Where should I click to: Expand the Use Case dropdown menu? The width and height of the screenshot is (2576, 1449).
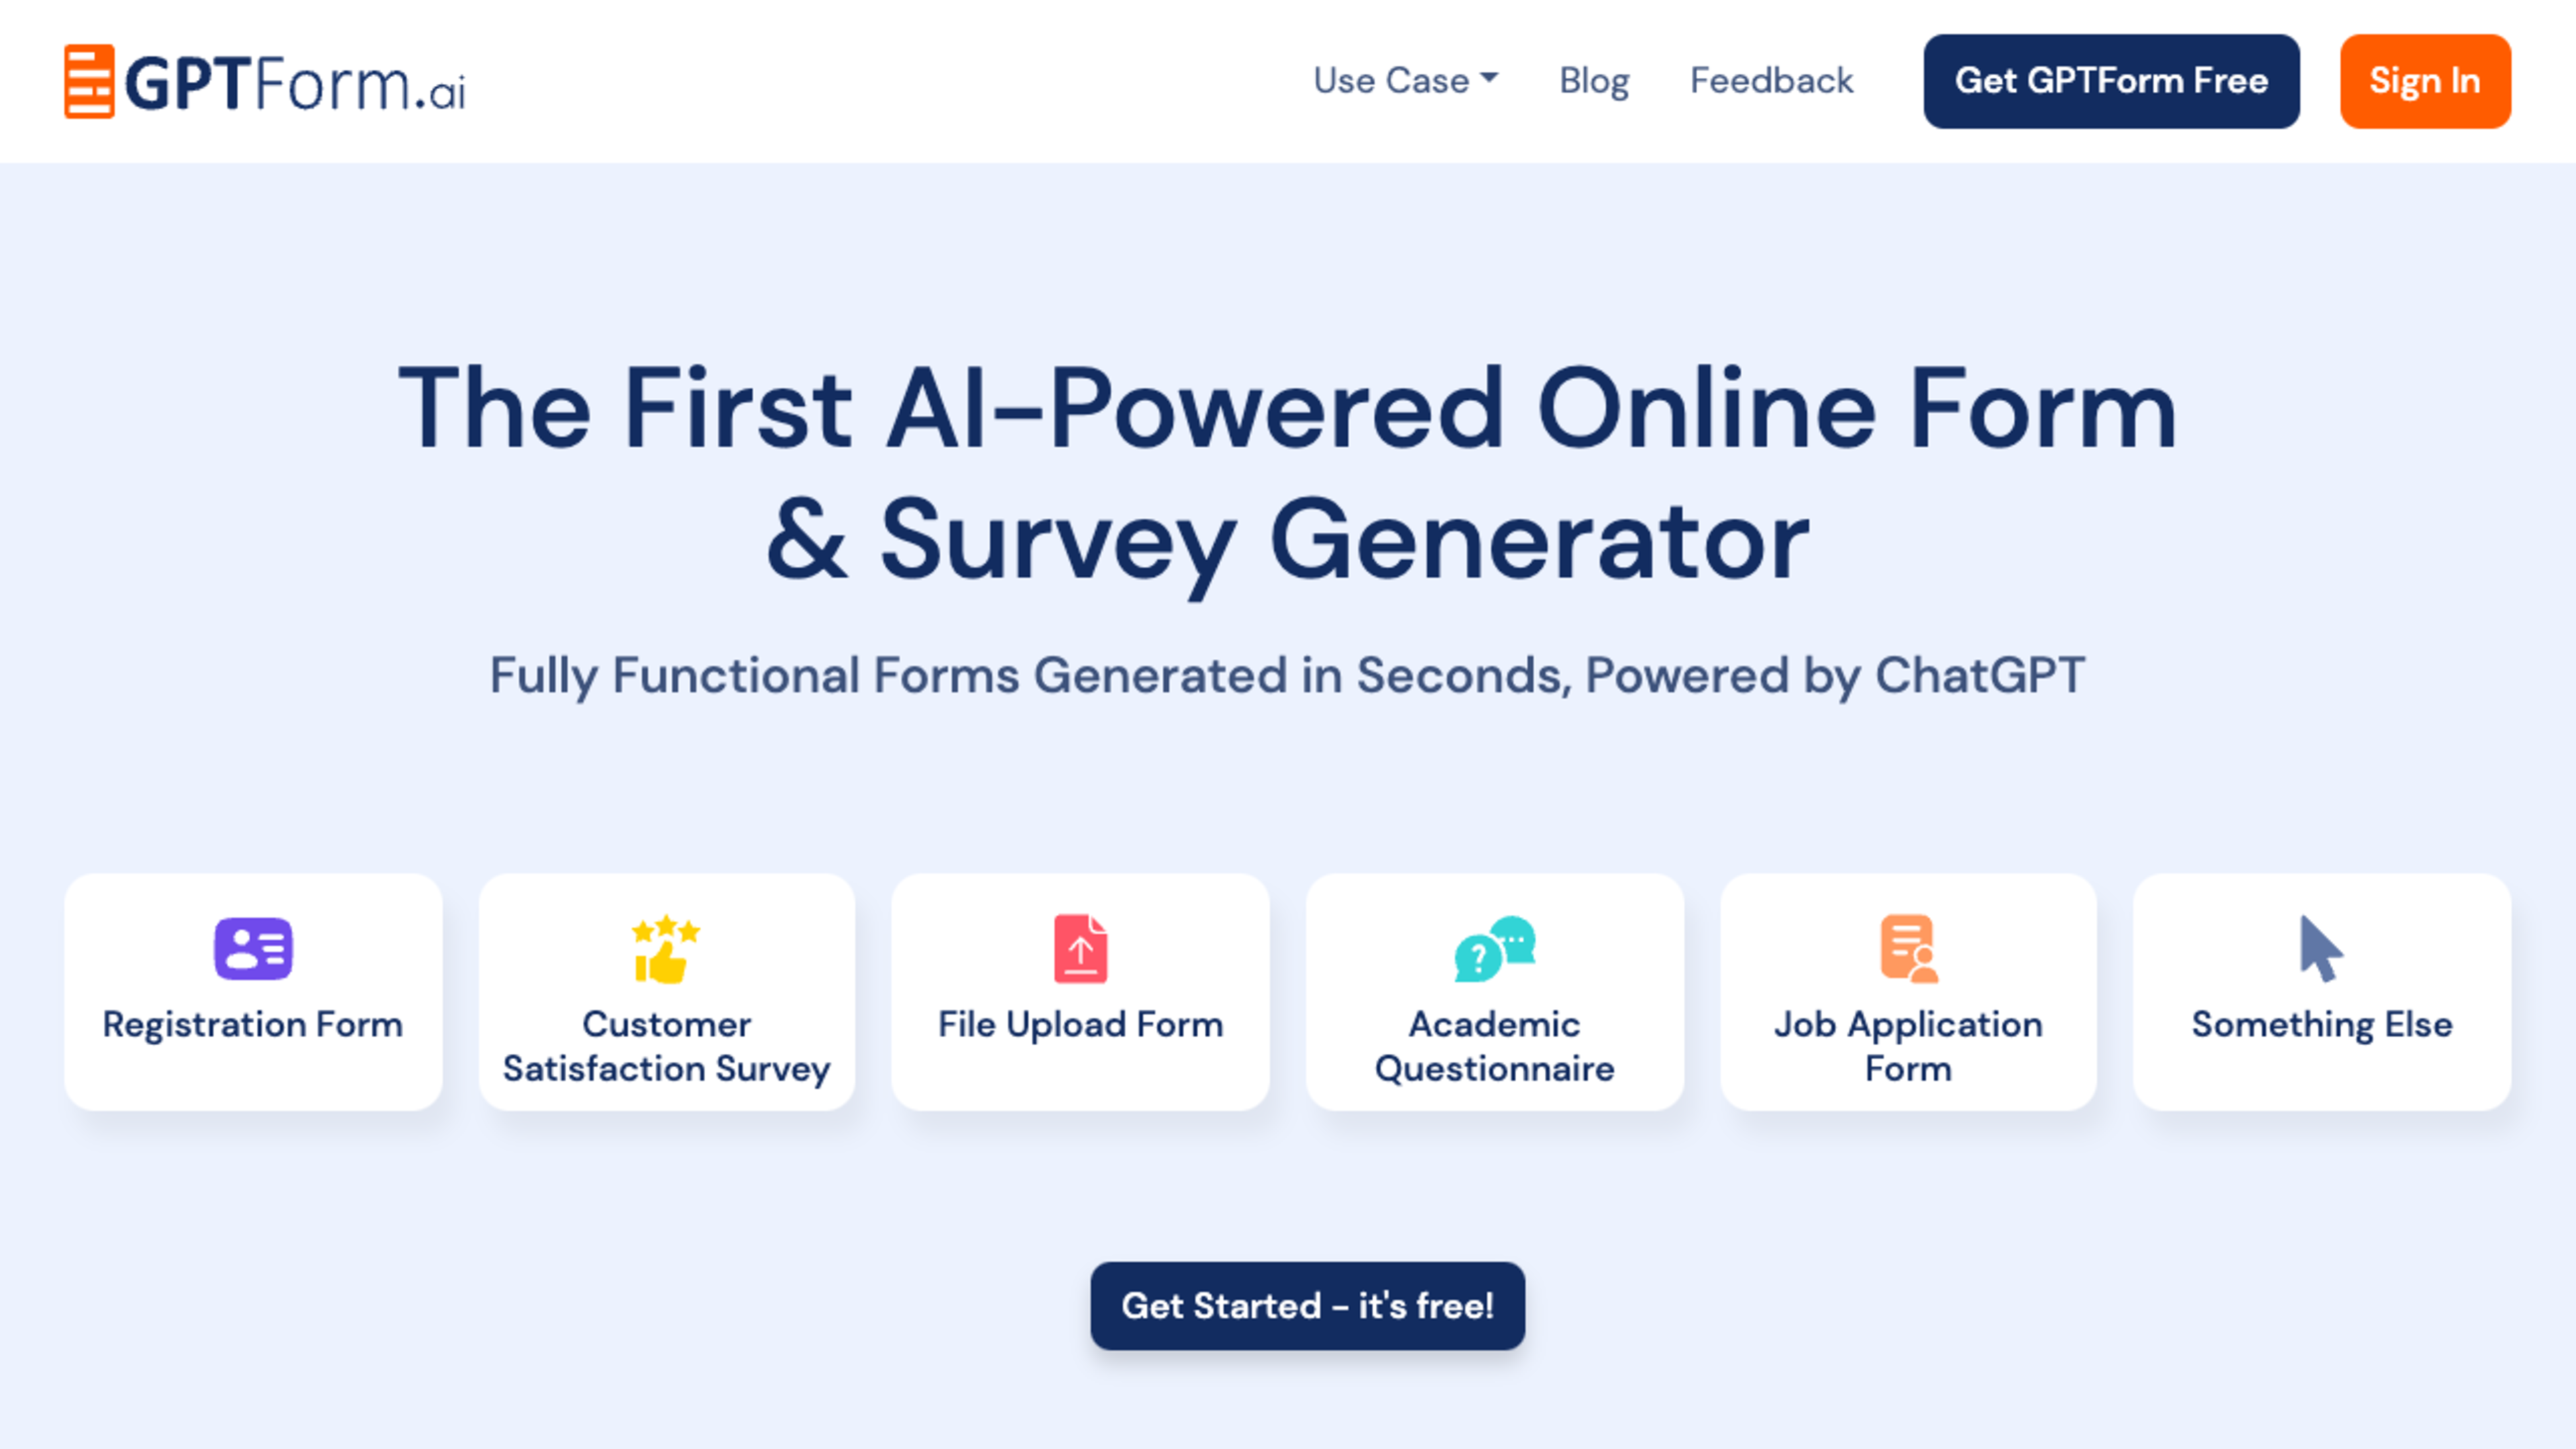pos(1407,80)
